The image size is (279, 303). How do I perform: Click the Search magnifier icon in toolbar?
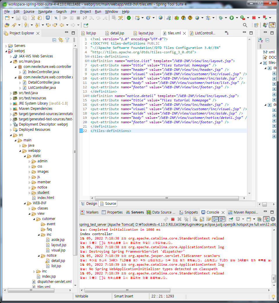(245, 25)
